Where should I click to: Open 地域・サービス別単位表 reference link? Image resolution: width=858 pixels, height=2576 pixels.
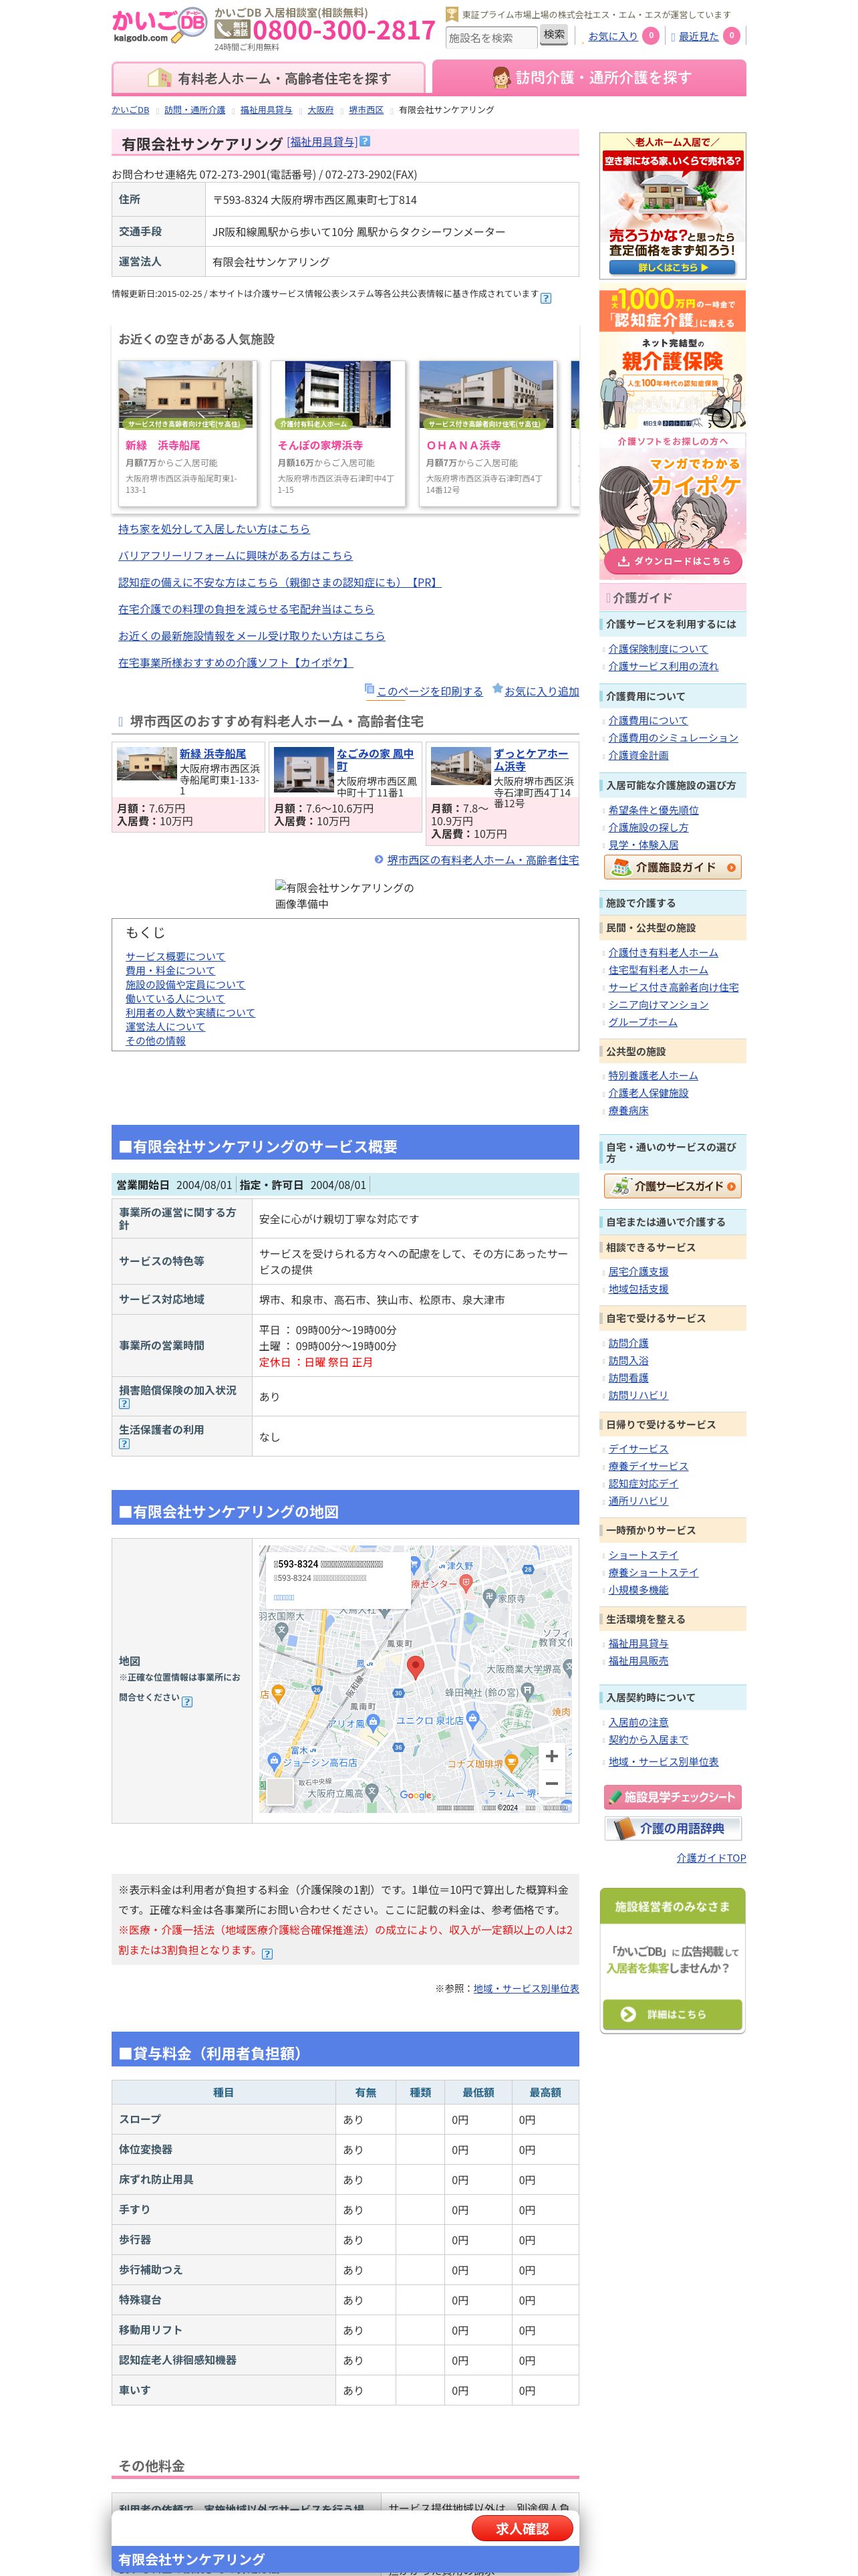[527, 1989]
